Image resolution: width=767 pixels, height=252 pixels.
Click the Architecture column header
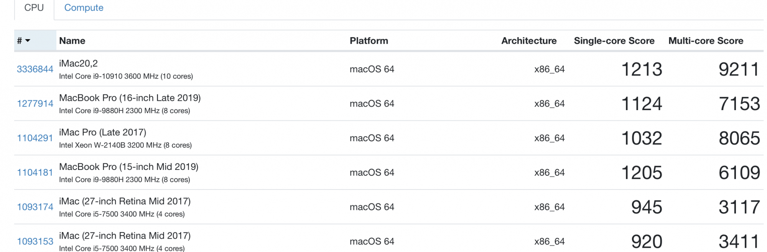click(528, 41)
